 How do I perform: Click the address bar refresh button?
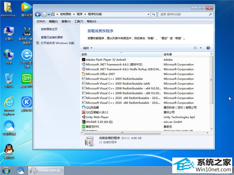point(154,14)
